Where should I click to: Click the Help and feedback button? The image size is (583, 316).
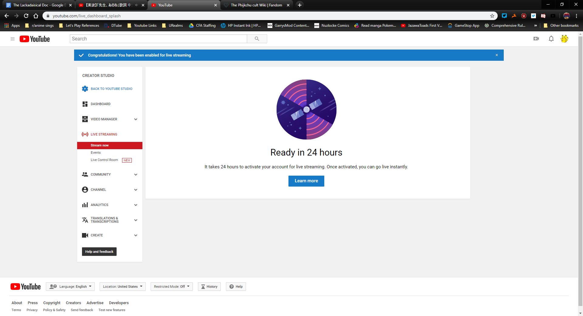[99, 252]
